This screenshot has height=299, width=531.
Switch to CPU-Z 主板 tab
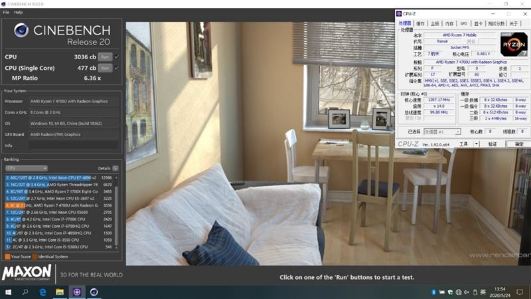tap(435, 23)
